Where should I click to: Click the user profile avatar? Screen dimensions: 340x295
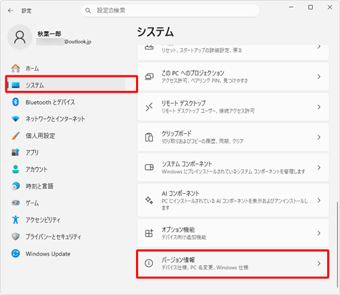pyautogui.click(x=20, y=37)
